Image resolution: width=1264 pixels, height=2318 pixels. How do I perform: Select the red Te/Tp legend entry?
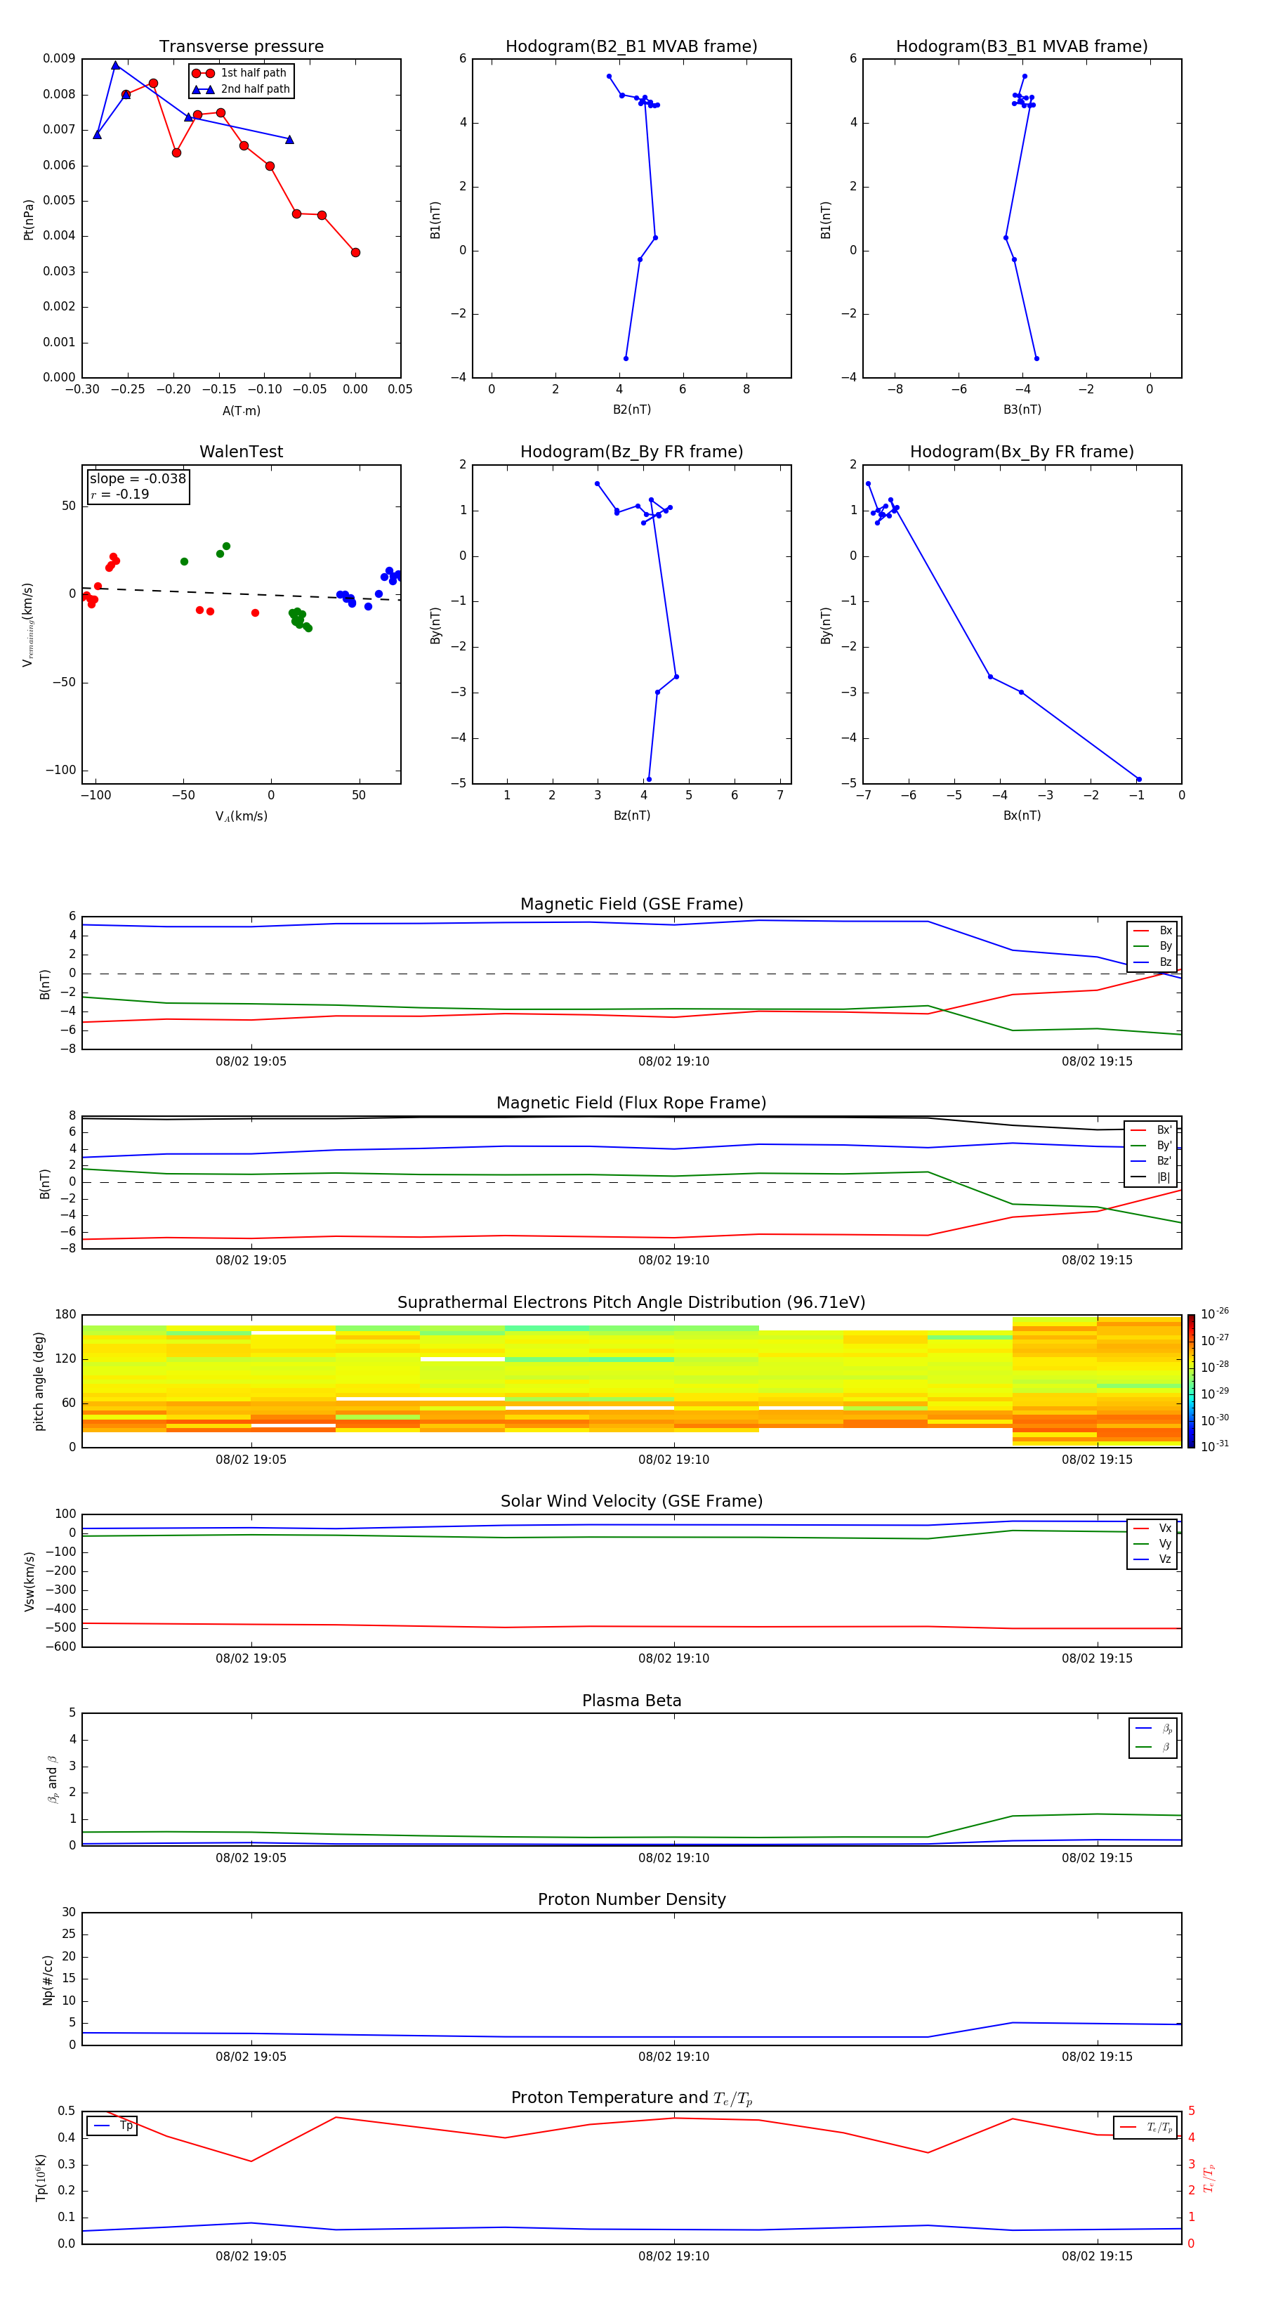tap(1146, 2128)
